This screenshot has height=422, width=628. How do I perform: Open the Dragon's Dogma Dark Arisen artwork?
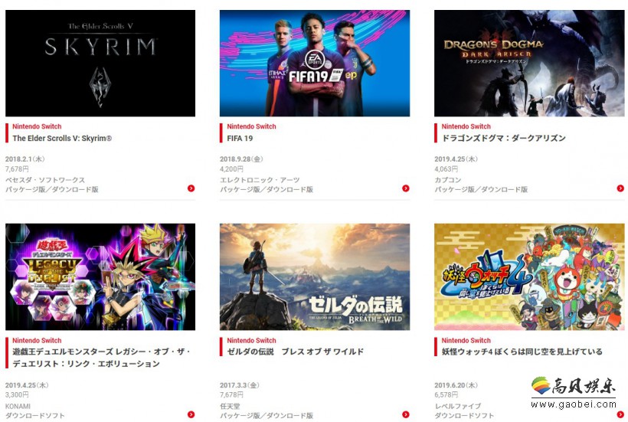point(529,64)
